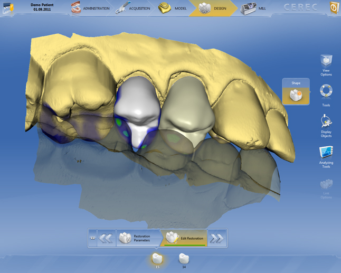Select the Design phase tab

point(213,8)
